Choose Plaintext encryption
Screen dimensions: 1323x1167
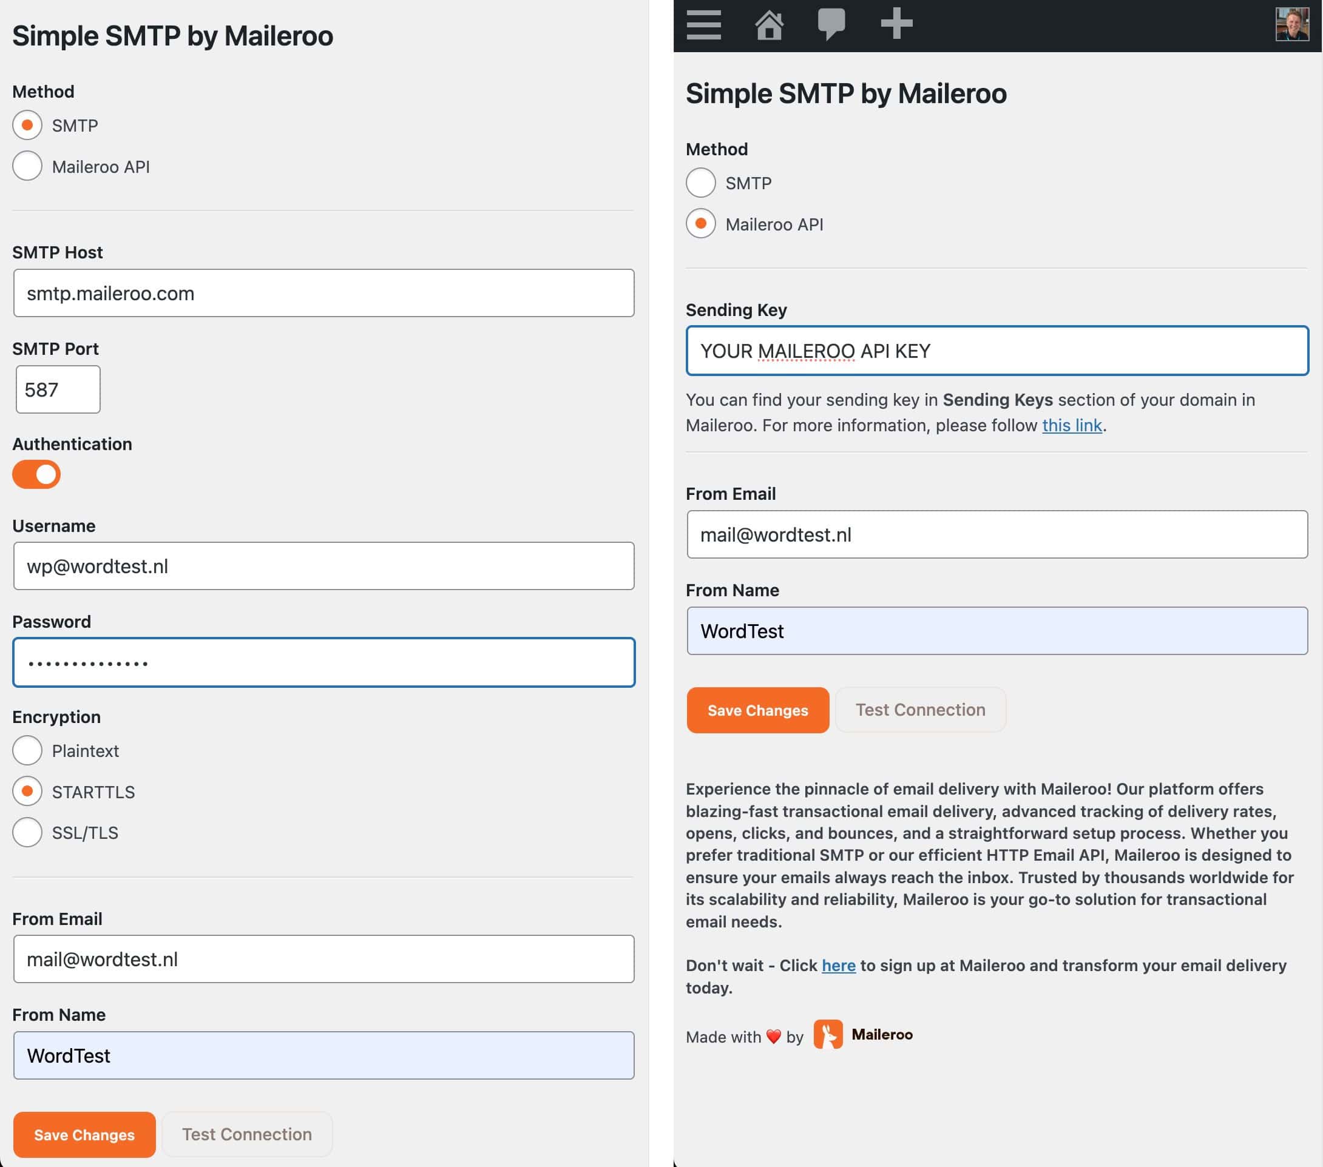tap(27, 750)
